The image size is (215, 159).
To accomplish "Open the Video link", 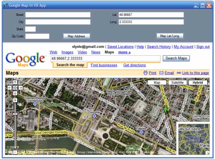I will 82,52.
